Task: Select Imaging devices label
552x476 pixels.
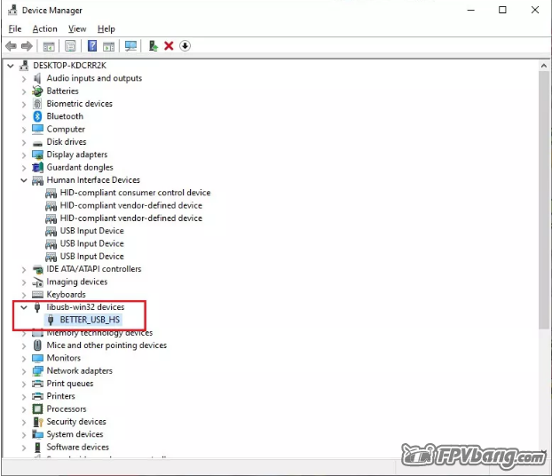Action: point(76,282)
